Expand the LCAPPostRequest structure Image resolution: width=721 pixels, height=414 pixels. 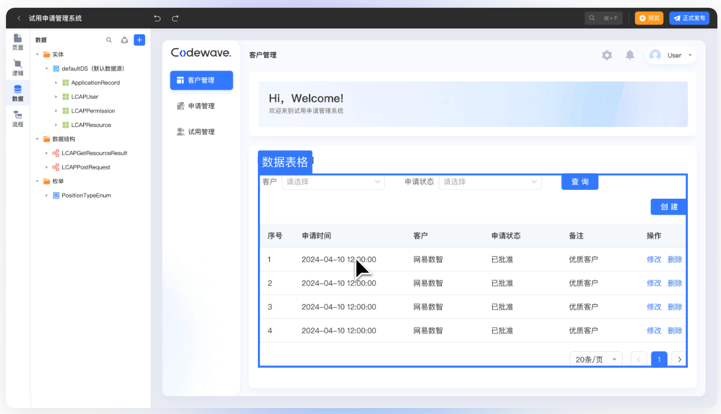point(47,167)
